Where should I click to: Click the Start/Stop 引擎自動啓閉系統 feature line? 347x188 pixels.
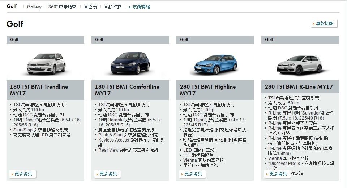41,130
